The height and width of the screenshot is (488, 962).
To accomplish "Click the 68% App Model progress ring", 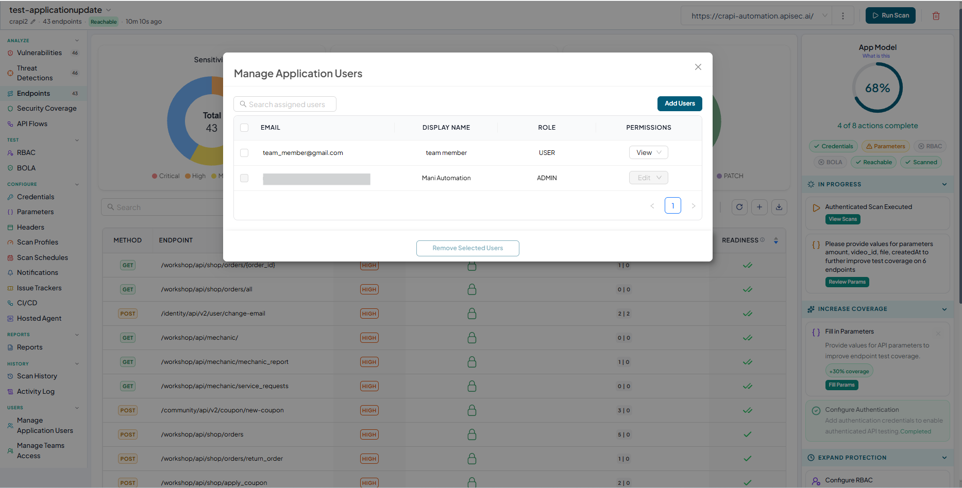I will coord(877,88).
